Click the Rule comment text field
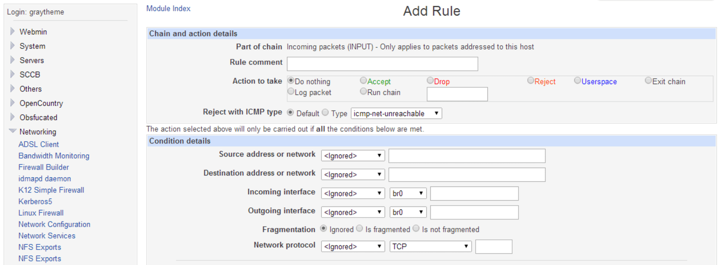 [x=382, y=64]
